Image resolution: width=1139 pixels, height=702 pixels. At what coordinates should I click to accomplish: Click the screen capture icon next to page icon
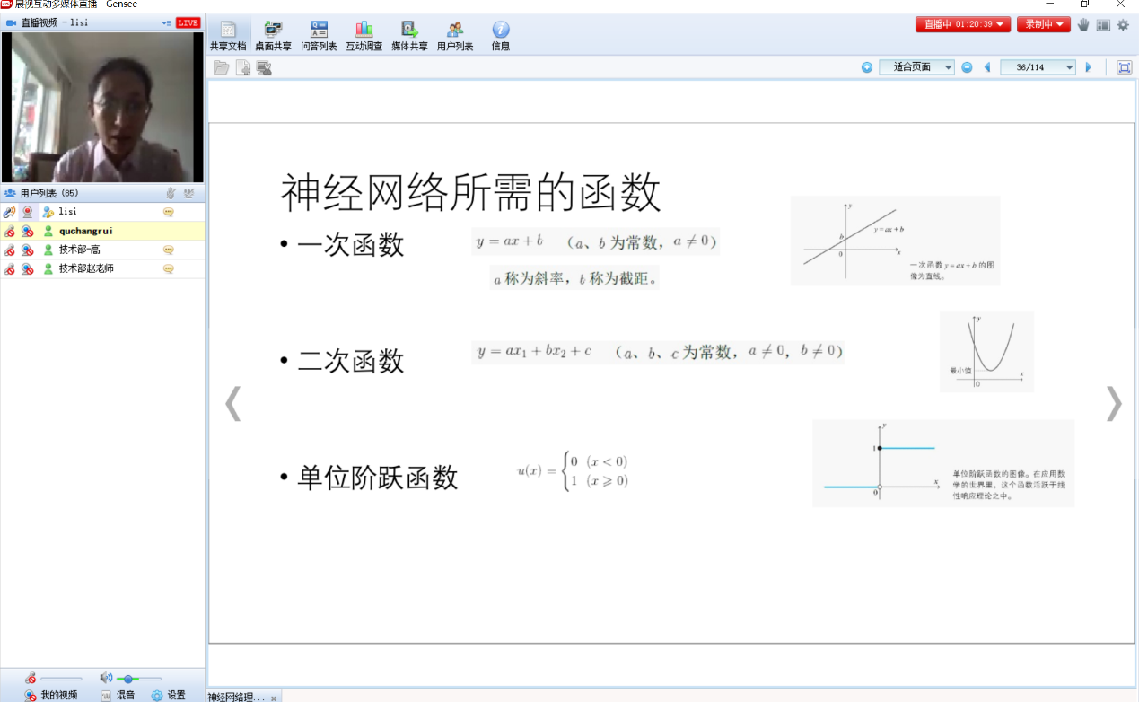[264, 67]
